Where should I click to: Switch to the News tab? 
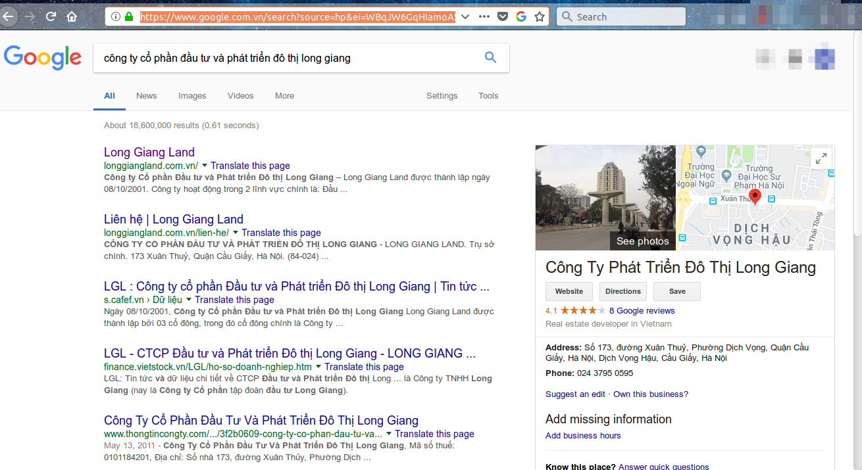147,96
